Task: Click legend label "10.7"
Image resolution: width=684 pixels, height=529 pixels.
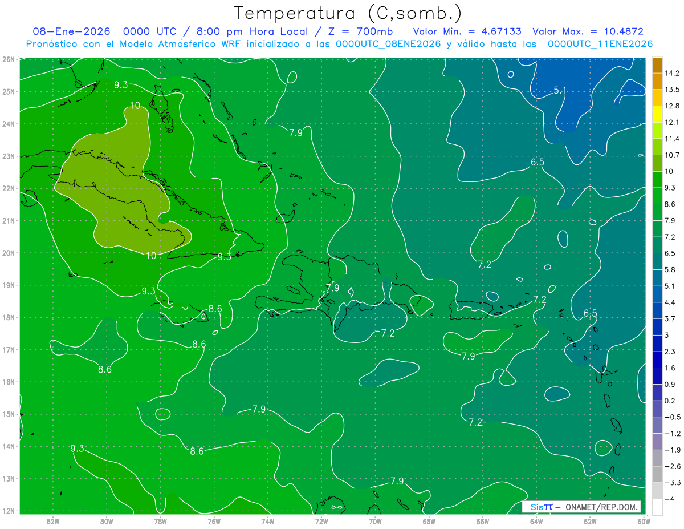Action: [x=671, y=155]
